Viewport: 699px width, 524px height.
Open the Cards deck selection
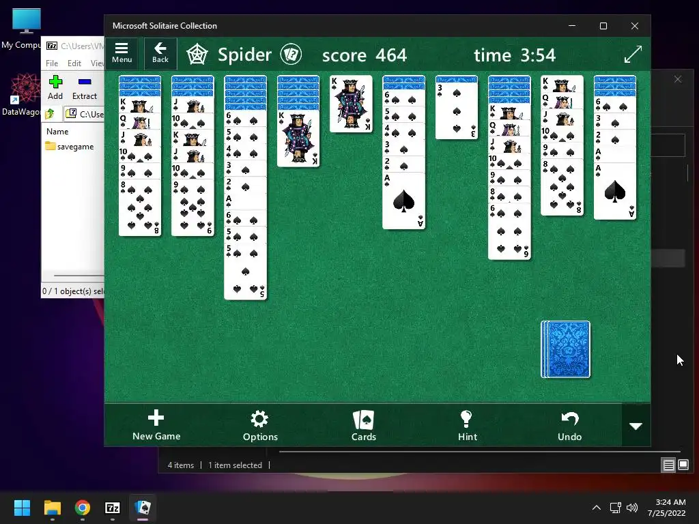click(x=364, y=426)
